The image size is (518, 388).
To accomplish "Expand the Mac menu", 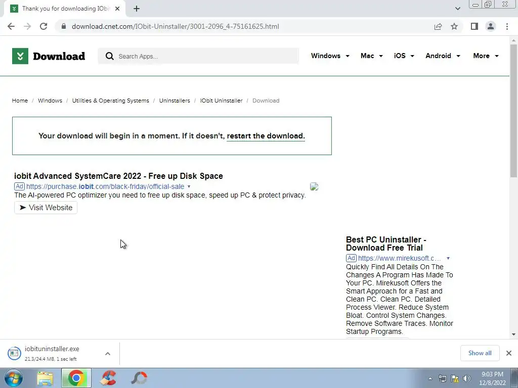I will pyautogui.click(x=372, y=56).
